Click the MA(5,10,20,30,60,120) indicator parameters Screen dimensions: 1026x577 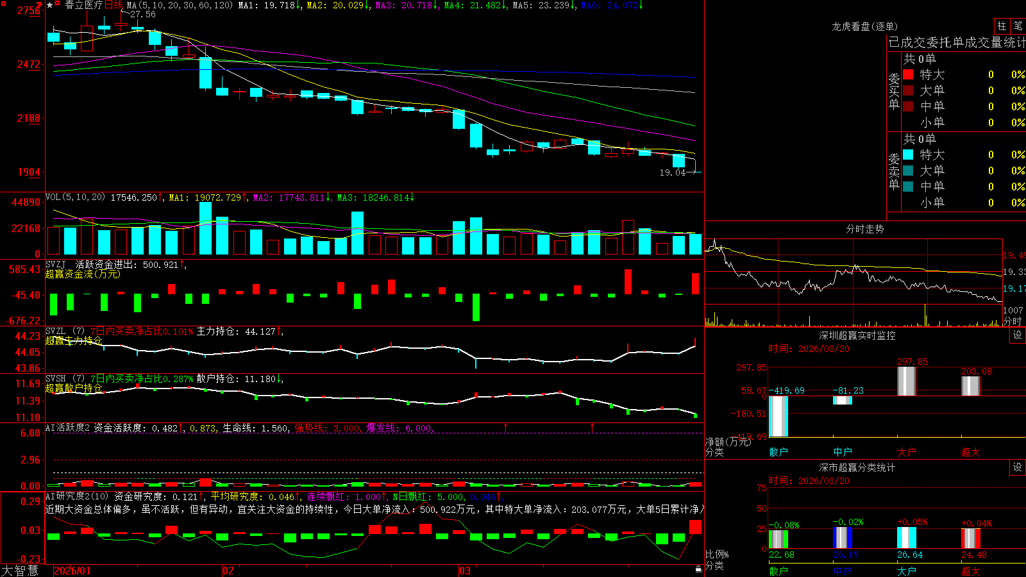pos(180,5)
